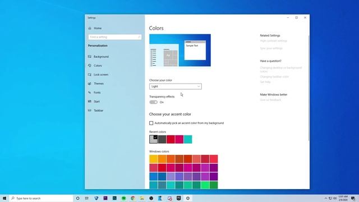Open the clock and date flyout
Screen dimensions: 359x202
point(343,198)
